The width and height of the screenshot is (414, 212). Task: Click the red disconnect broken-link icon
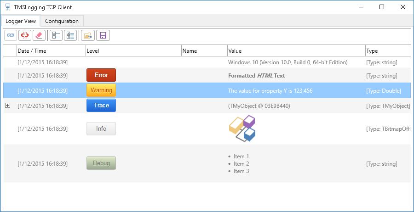(25, 35)
